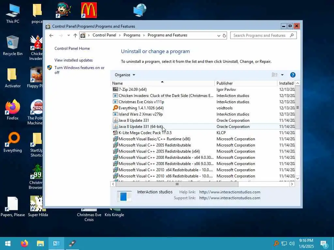Click the Programs breadcrumb
The image size is (334, 250).
[x=132, y=35]
